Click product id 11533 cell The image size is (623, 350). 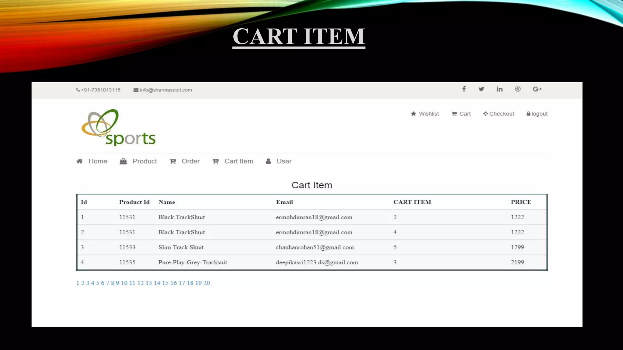point(127,247)
